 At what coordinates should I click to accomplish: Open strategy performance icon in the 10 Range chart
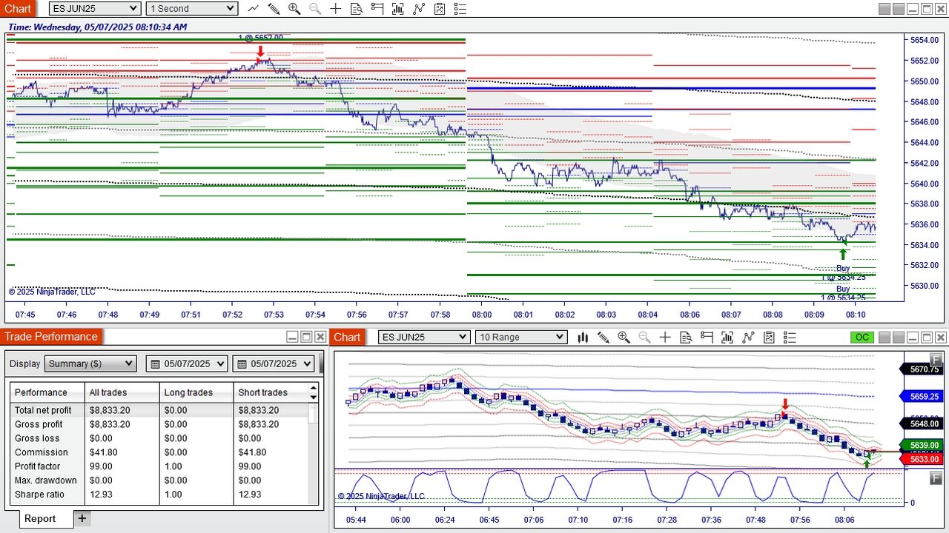[x=769, y=338]
